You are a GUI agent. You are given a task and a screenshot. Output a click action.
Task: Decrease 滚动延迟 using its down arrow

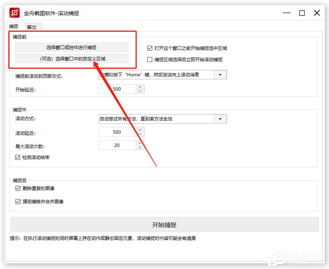(x=140, y=134)
